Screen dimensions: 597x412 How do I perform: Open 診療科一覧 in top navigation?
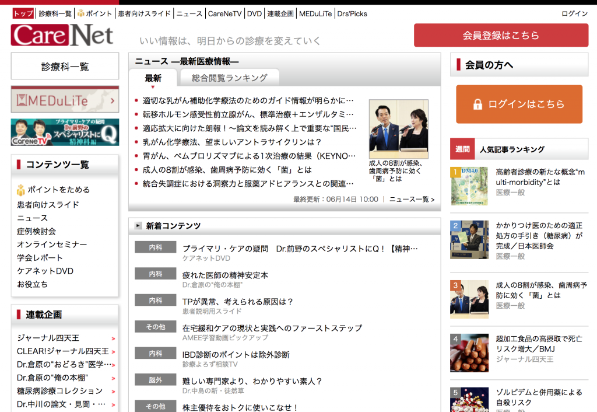coord(55,14)
